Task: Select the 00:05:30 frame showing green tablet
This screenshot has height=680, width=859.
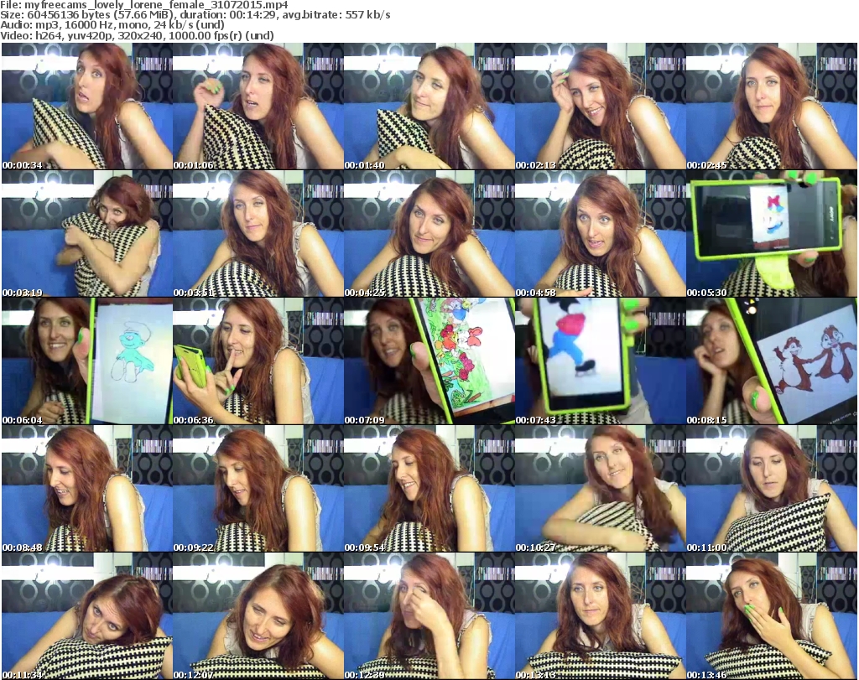Action: pos(771,234)
